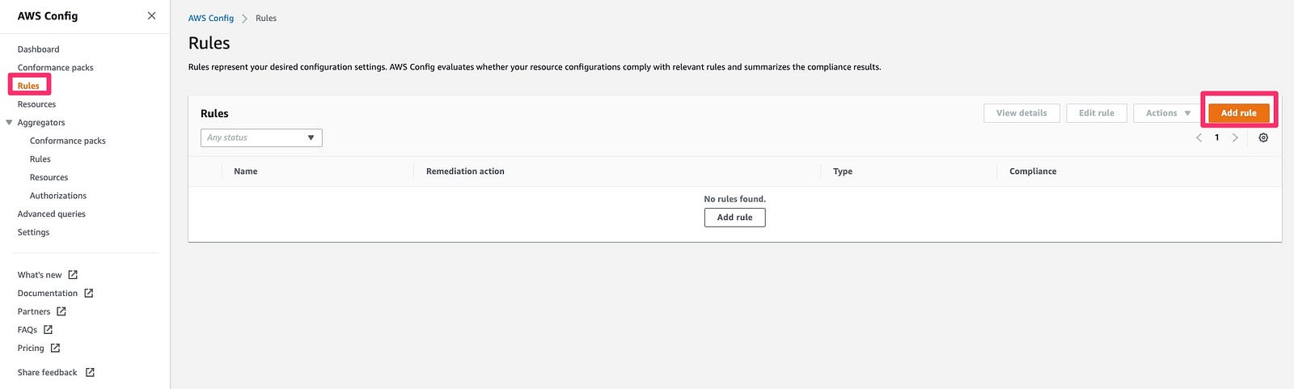Sort table by Name column header
This screenshot has width=1294, height=389.
click(246, 171)
